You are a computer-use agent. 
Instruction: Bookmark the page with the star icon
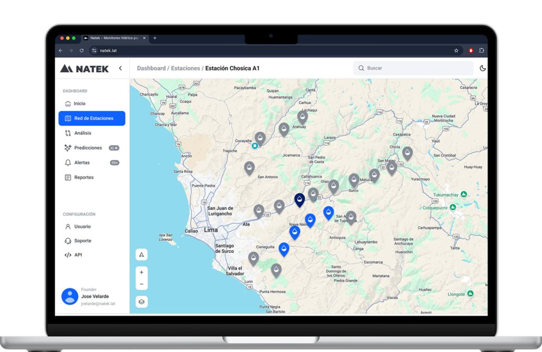456,51
